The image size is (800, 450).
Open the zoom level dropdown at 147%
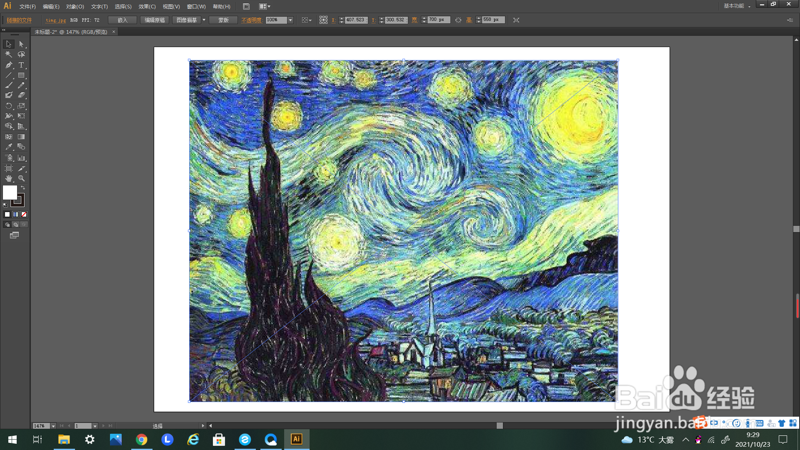(53, 426)
